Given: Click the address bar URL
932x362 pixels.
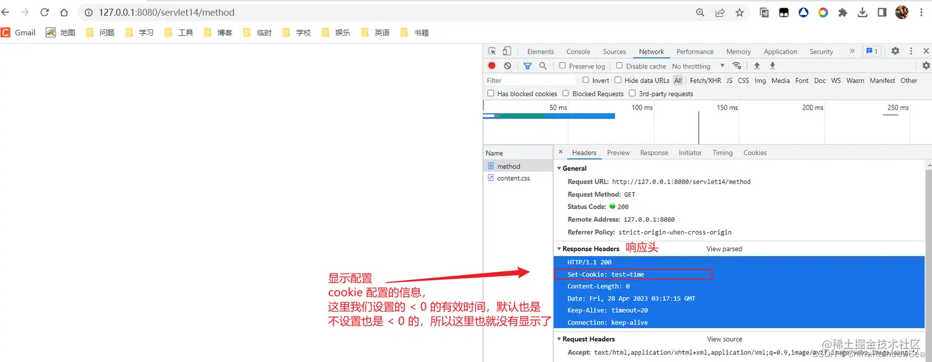Looking at the screenshot, I should (x=166, y=12).
